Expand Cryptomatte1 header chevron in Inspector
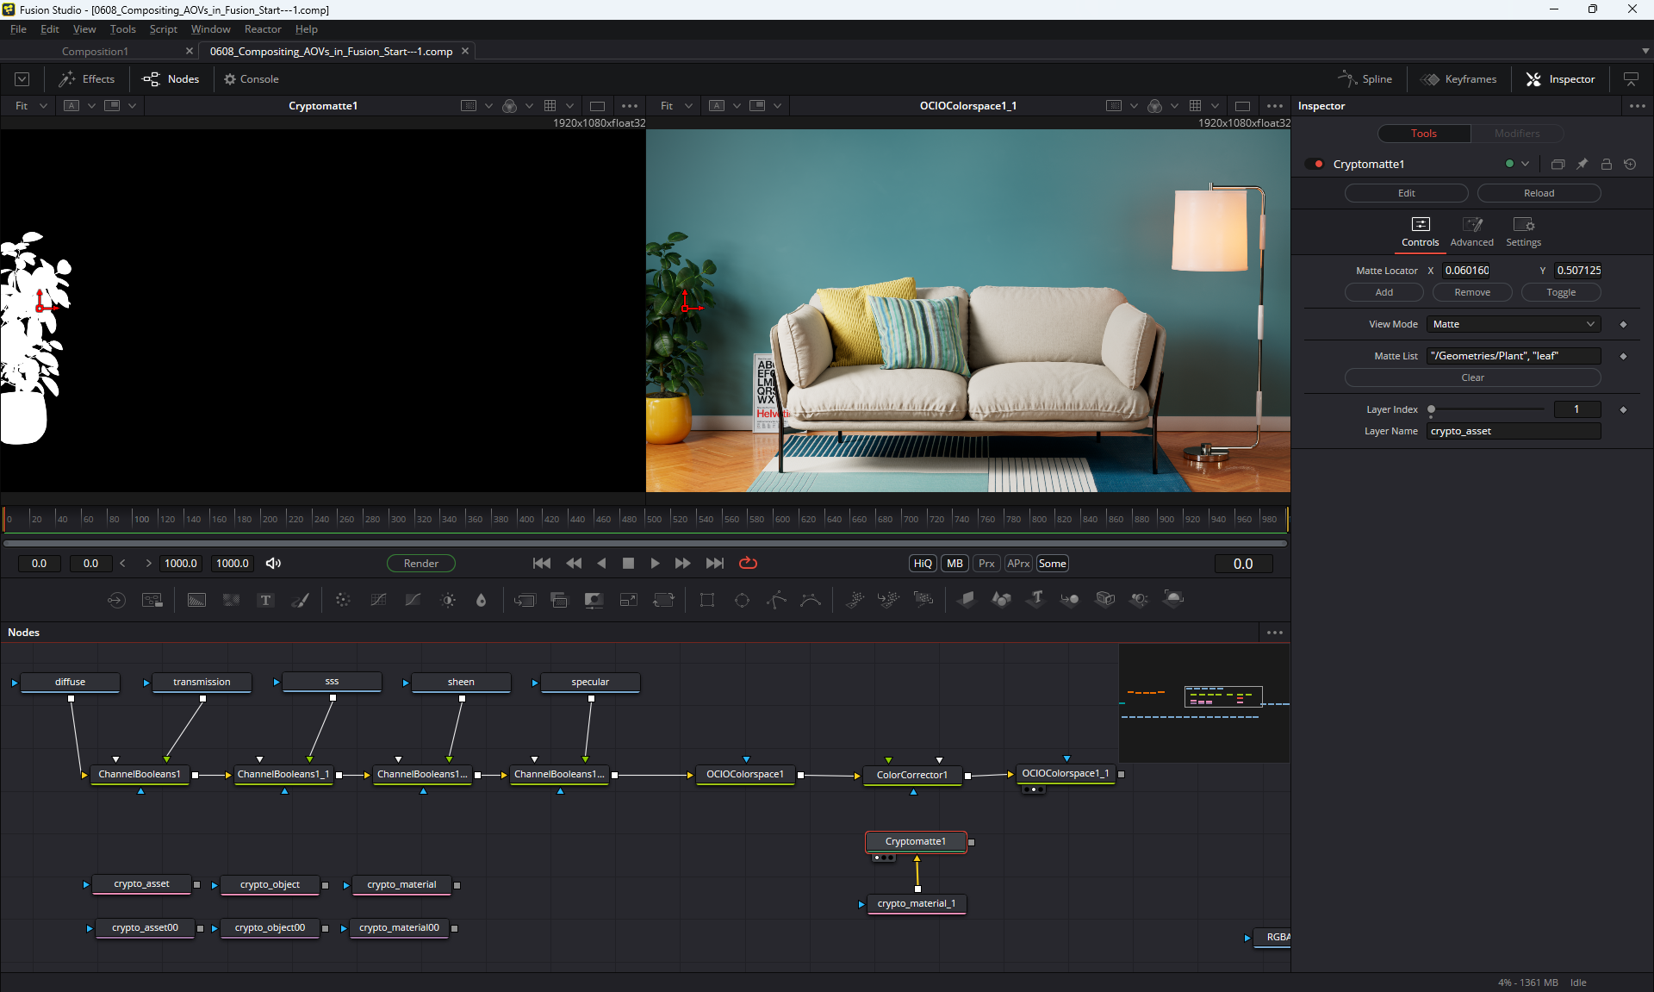Screen dimensions: 1654x992 click(1526, 164)
